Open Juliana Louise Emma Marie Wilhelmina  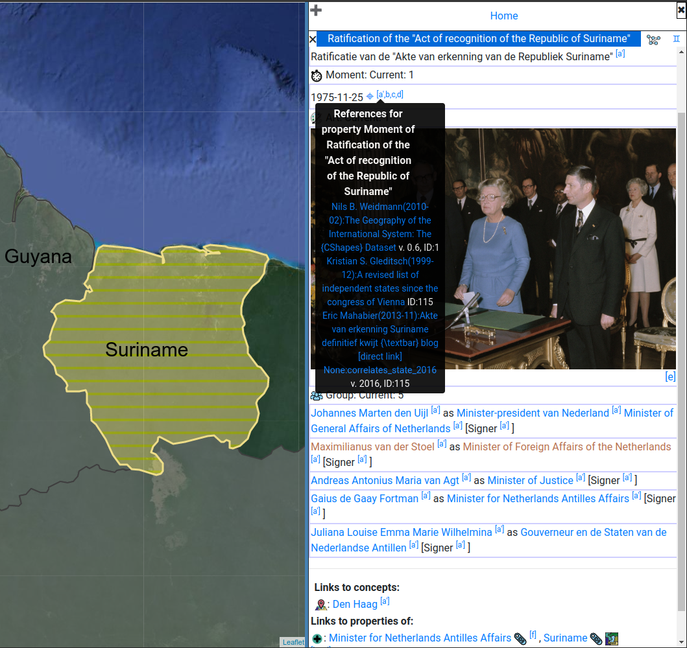(x=402, y=532)
